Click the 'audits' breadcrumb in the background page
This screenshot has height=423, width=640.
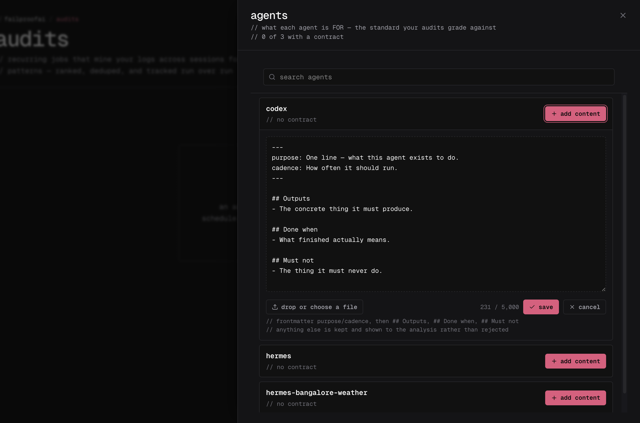click(68, 19)
